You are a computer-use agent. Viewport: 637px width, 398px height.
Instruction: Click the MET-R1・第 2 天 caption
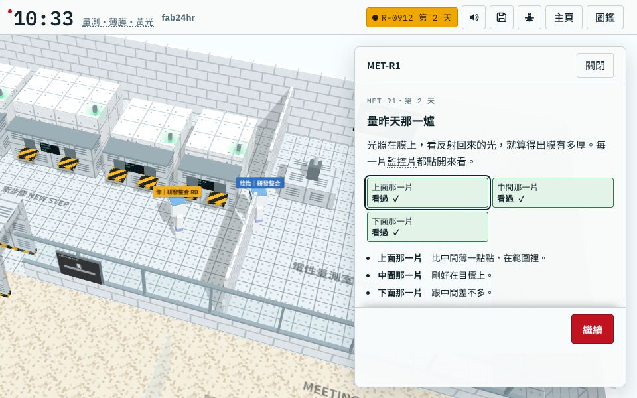(x=401, y=101)
